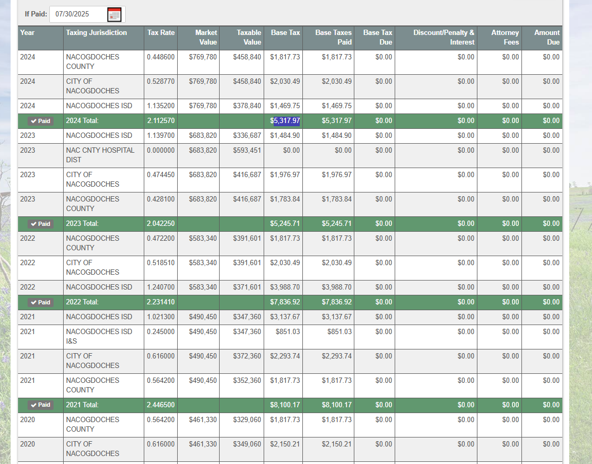Click the If Paid date input field
Viewport: 592px width, 464px height.
tap(78, 14)
